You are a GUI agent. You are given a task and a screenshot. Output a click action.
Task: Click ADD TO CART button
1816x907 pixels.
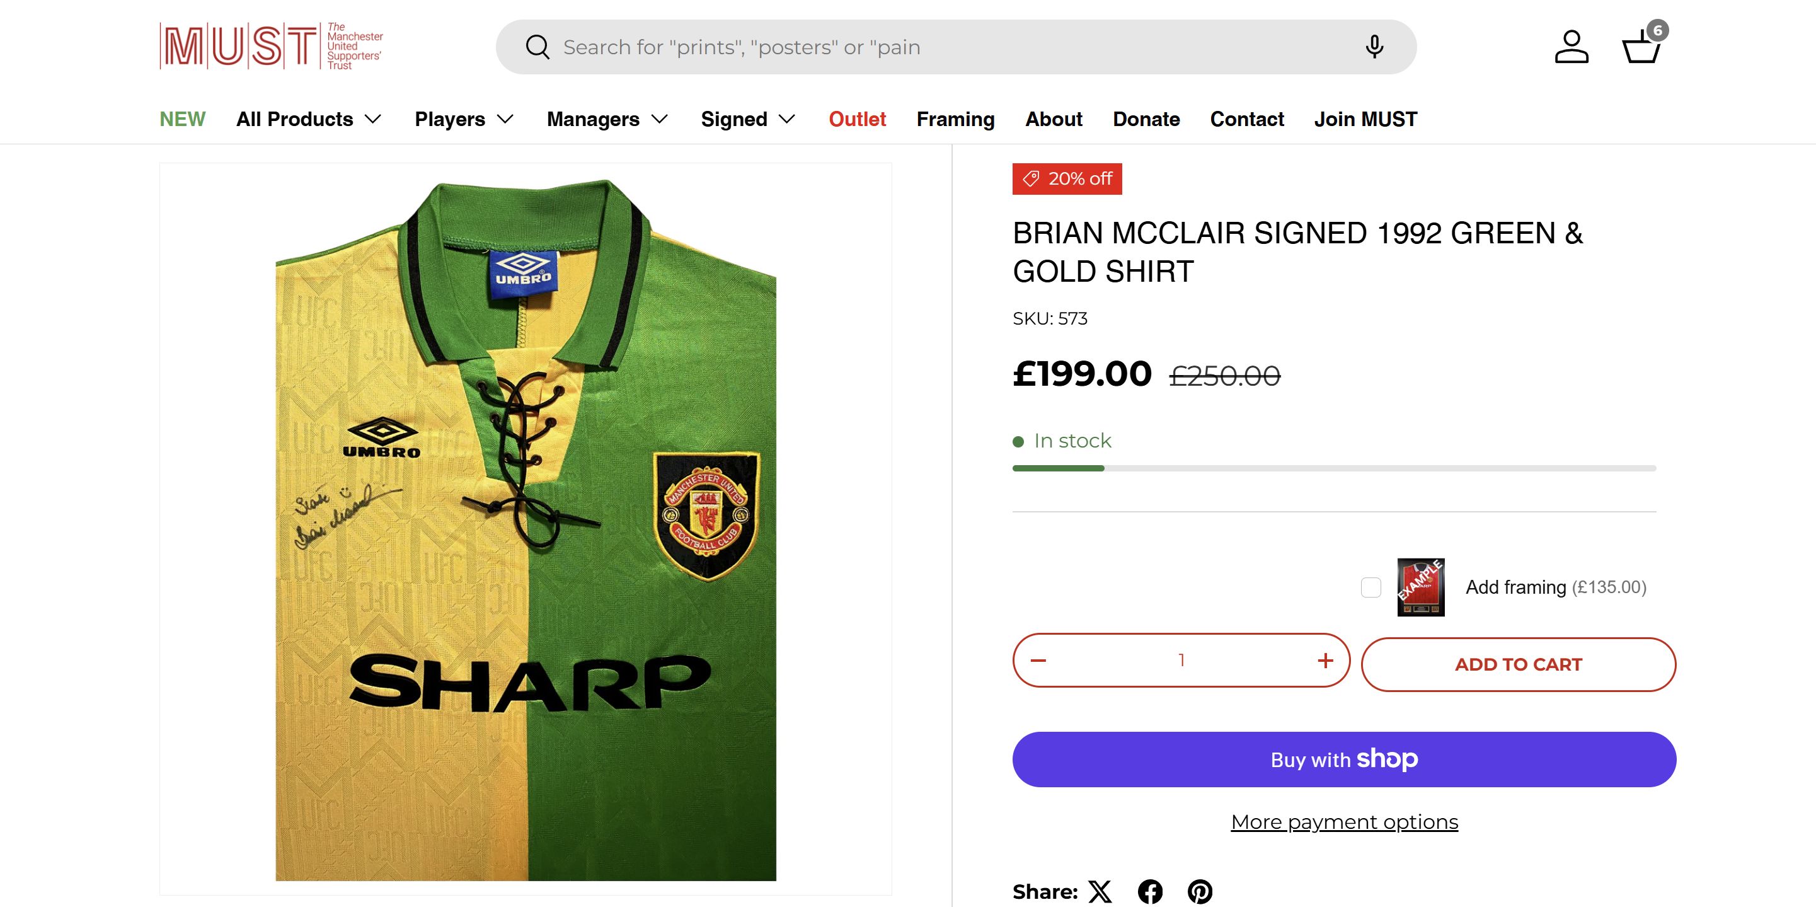click(1518, 664)
